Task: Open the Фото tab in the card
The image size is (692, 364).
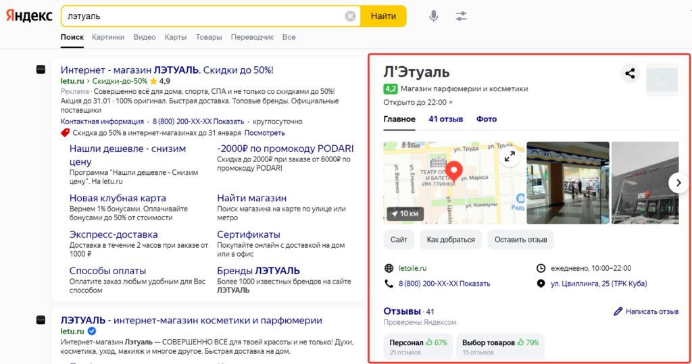Action: (x=487, y=119)
